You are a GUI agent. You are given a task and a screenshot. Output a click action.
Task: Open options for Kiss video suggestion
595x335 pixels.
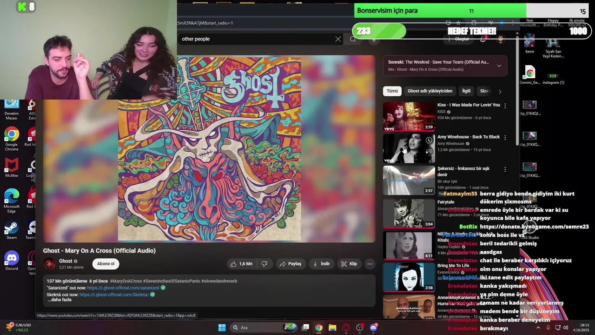[505, 106]
